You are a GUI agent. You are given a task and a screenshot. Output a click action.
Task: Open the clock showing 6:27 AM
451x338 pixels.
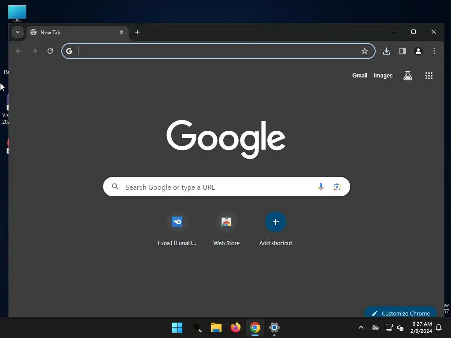pos(421,327)
